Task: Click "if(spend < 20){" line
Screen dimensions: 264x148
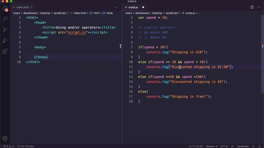Action: pos(153,47)
